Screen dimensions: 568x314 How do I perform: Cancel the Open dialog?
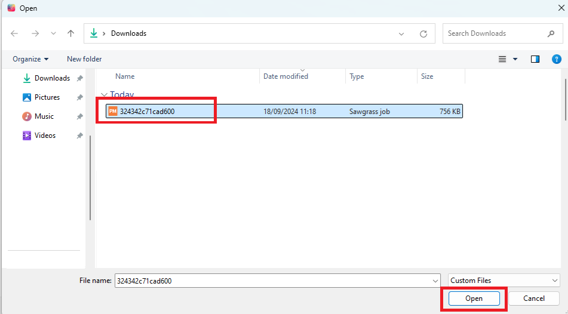pyautogui.click(x=533, y=298)
